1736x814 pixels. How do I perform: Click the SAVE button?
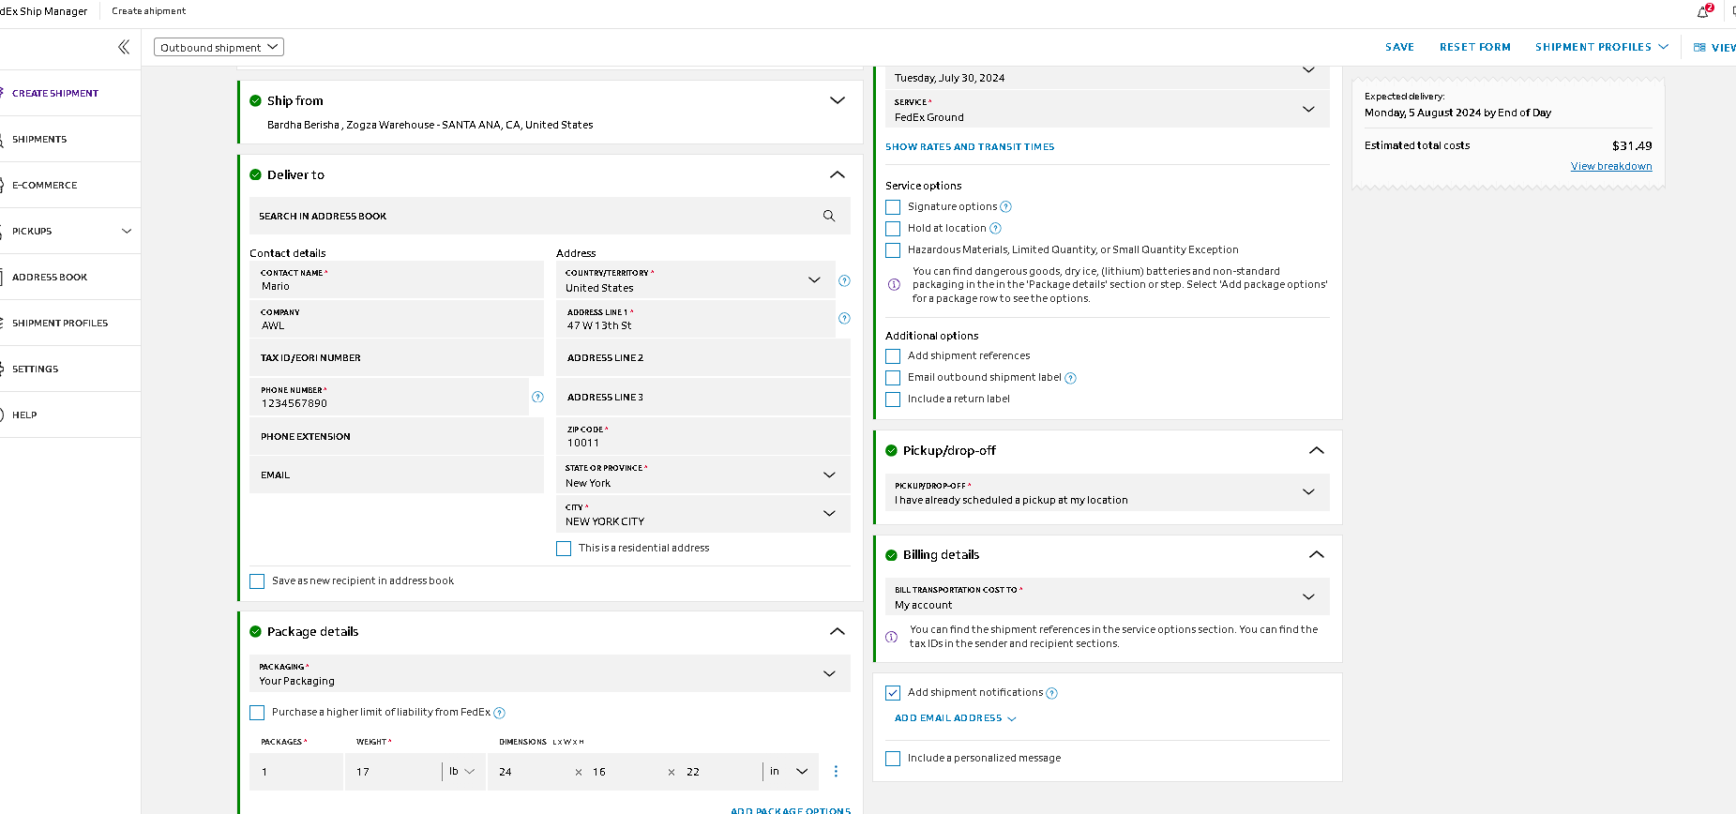tap(1399, 47)
